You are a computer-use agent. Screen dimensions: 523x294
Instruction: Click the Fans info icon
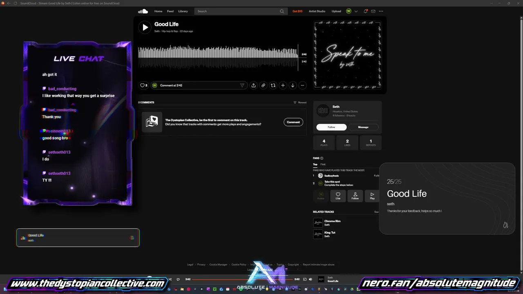tap(322, 158)
